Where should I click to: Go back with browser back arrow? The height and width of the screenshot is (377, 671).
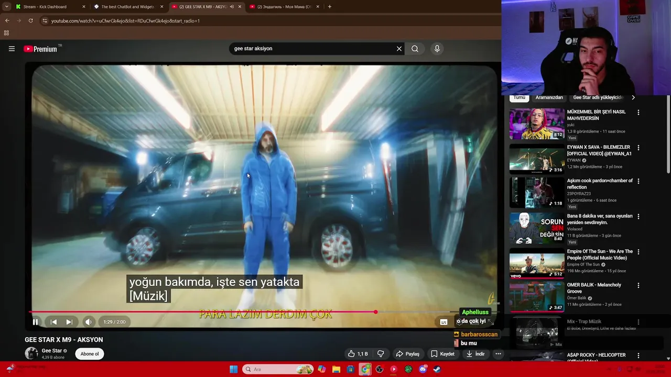[7, 20]
